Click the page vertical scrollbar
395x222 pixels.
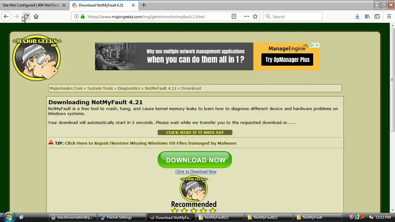tap(392, 80)
